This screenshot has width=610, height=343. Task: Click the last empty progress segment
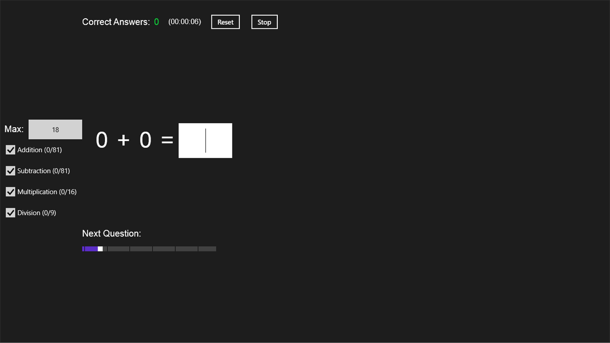[207, 248]
